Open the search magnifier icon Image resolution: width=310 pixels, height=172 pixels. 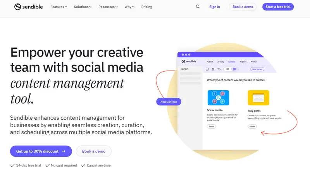coord(198,7)
